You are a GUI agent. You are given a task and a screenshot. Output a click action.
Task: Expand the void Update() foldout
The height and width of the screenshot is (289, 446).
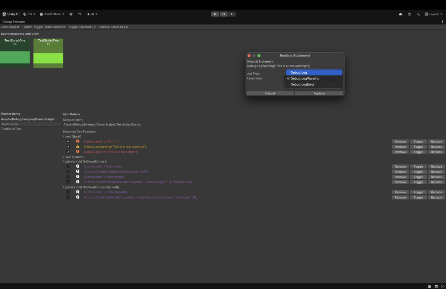click(x=64, y=157)
